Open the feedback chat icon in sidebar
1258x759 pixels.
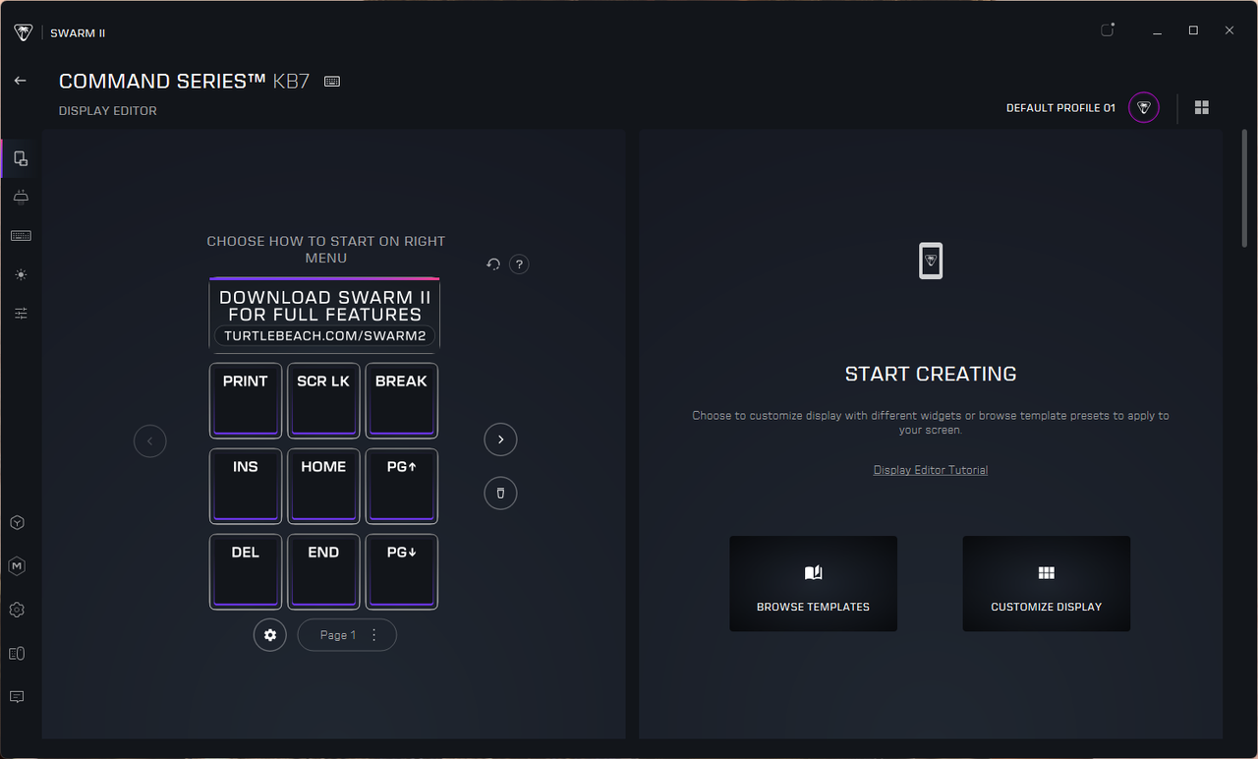click(x=17, y=696)
